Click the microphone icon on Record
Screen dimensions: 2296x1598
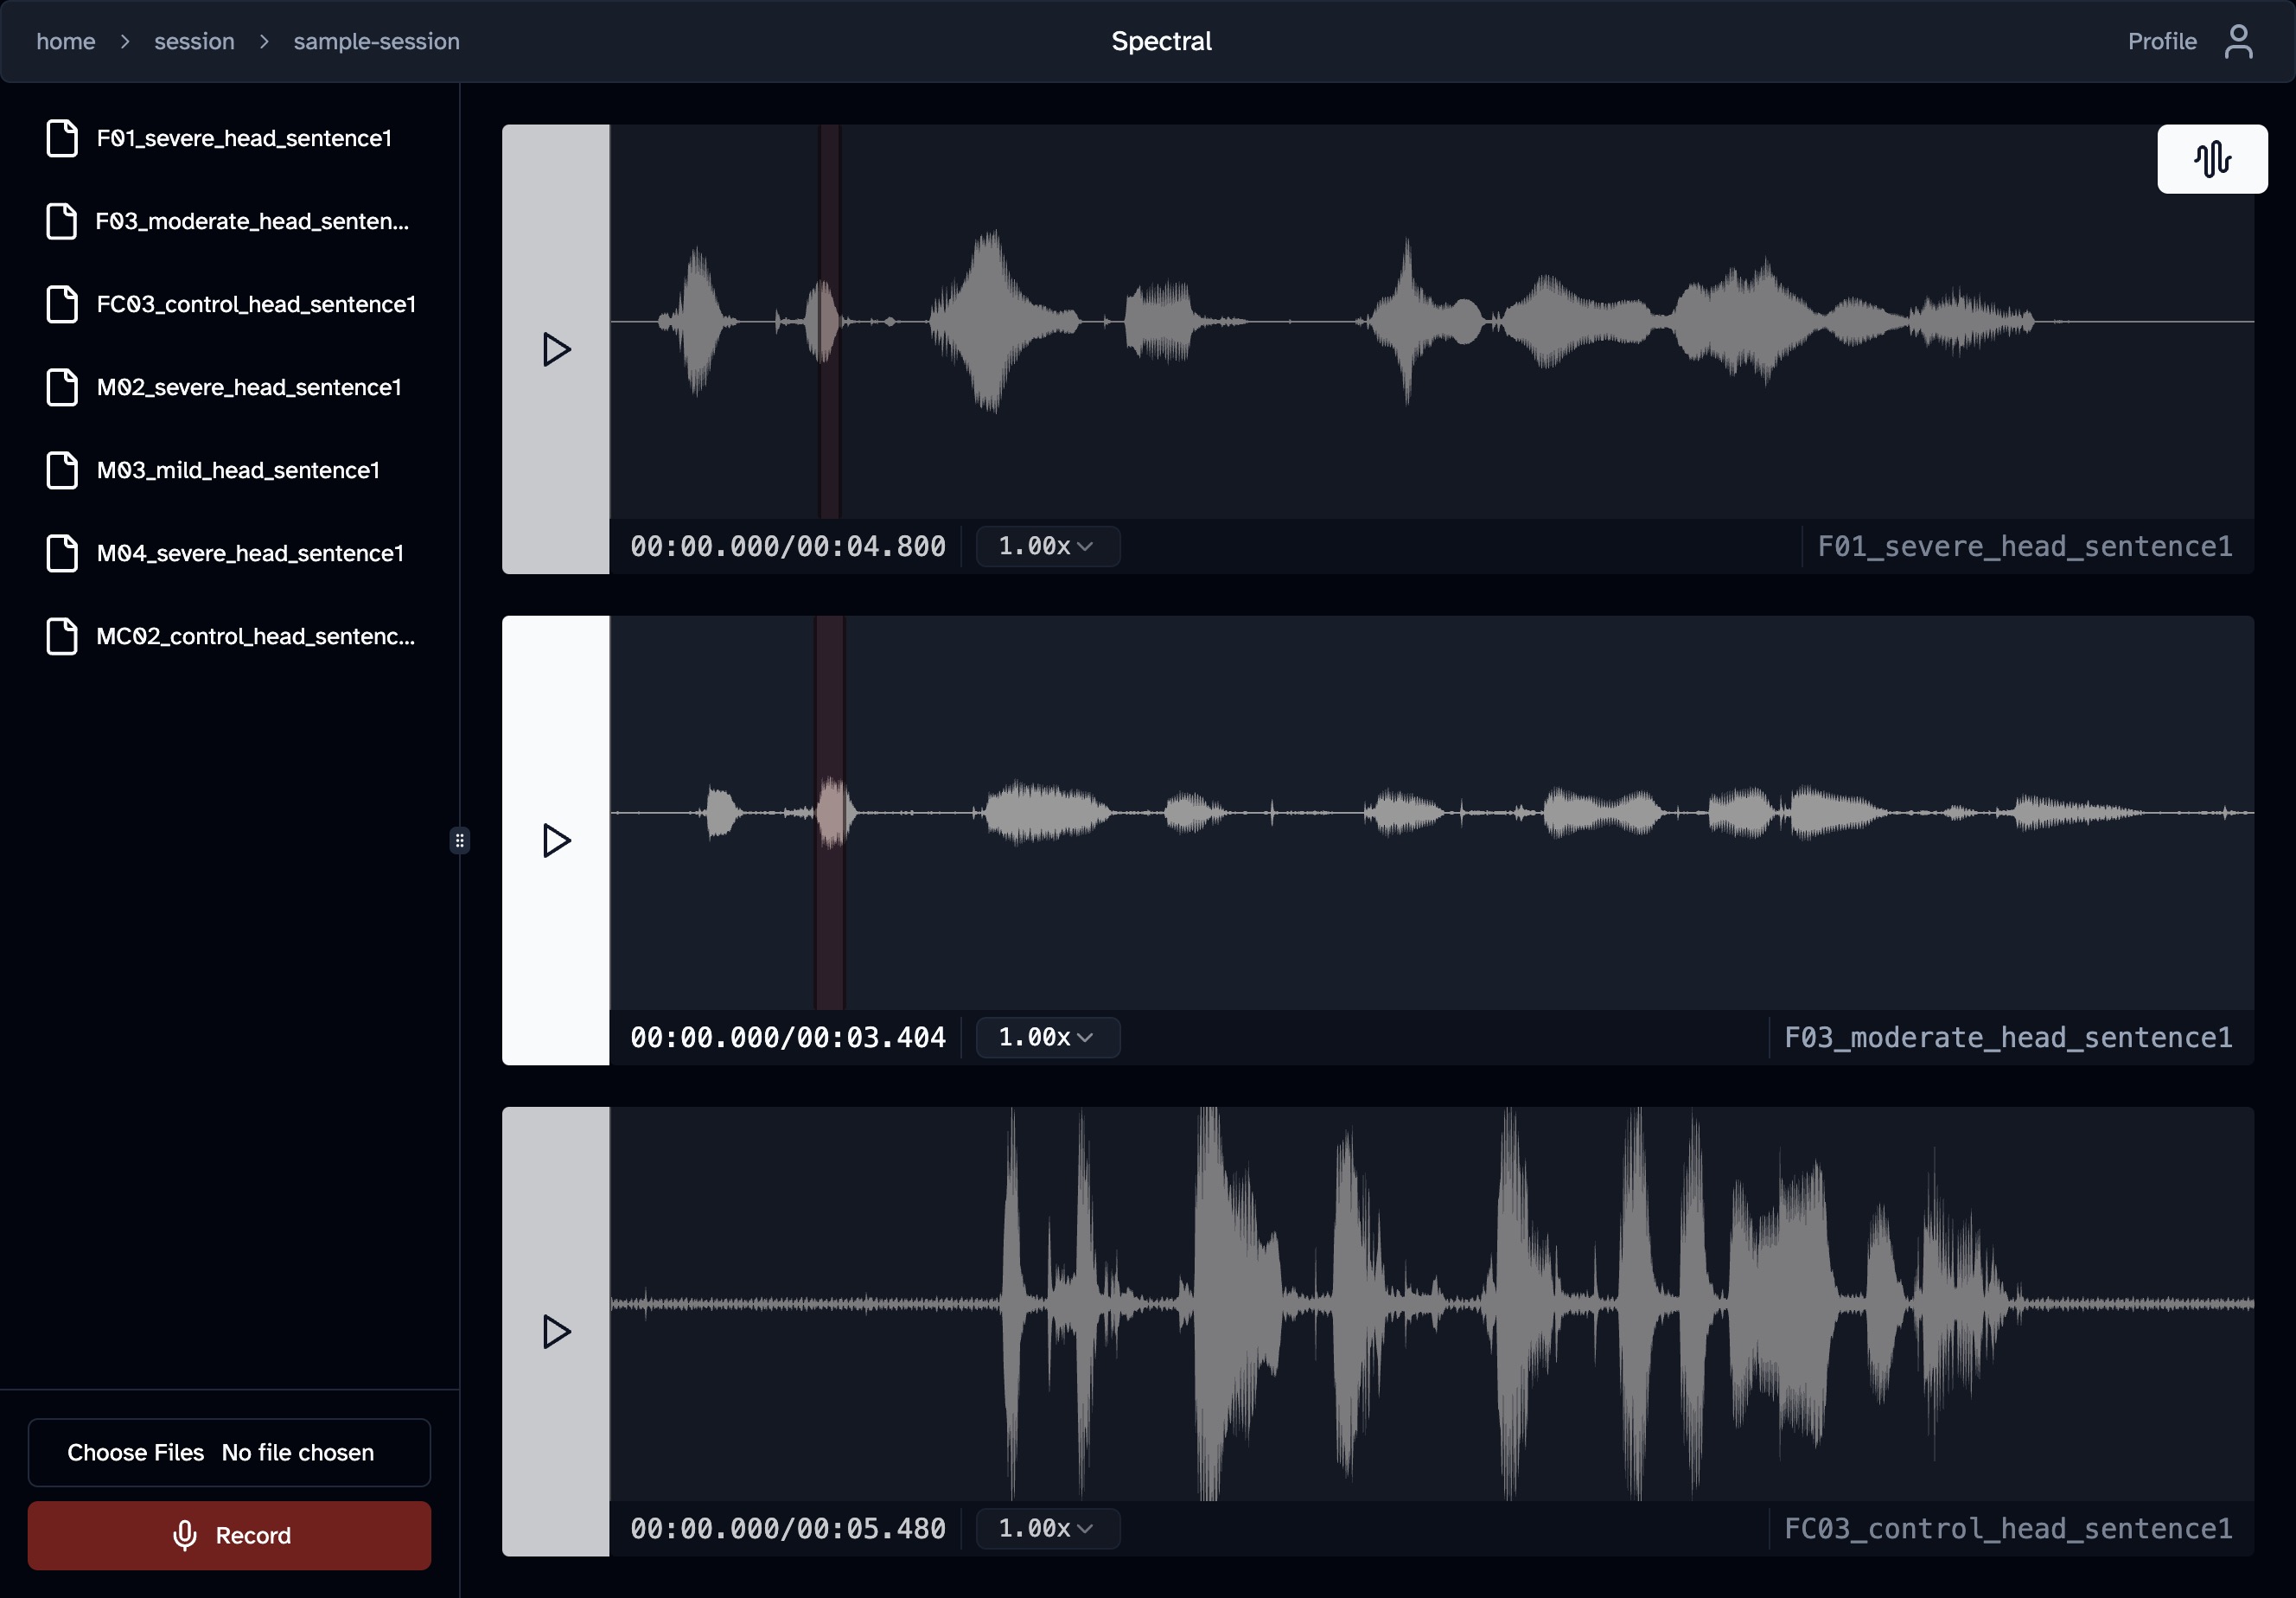(185, 1535)
